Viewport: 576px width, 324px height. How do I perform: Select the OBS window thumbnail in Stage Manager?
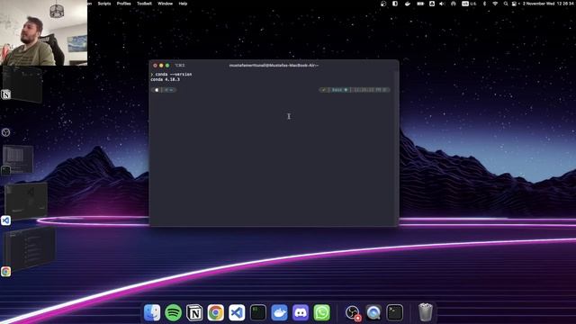[x=5, y=132]
